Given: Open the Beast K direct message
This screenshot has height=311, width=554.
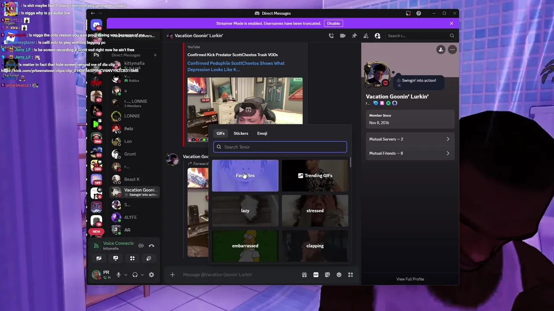Looking at the screenshot, I should (134, 179).
